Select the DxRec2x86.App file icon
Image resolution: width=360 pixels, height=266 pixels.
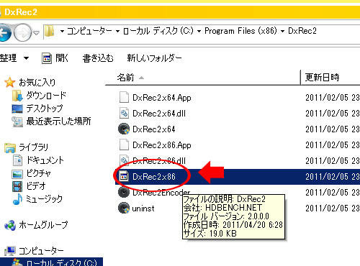pos(124,145)
